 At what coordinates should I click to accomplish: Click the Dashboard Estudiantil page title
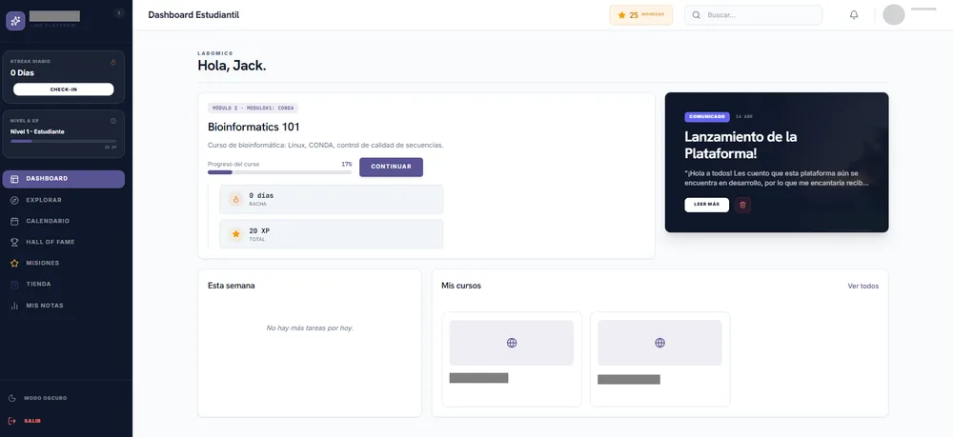pyautogui.click(x=193, y=15)
